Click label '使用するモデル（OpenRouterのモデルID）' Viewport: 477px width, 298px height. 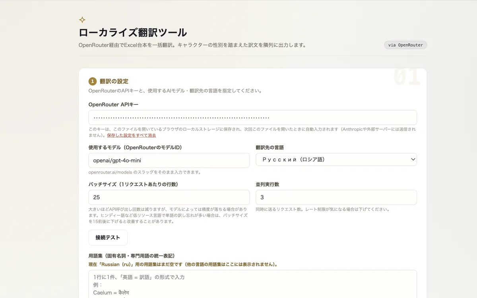[x=135, y=147]
